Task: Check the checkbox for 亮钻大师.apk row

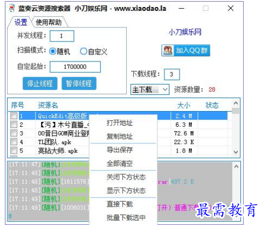Action: 14,150
